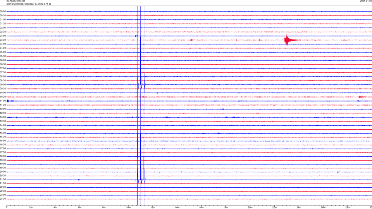Select the small blue burst on 03:00 trace
The width and height of the screenshot is (372, 209).
[x=136, y=36]
